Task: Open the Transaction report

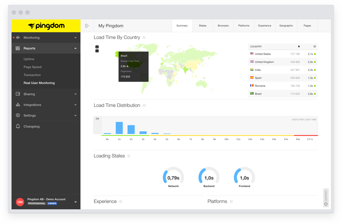Action: coord(32,75)
